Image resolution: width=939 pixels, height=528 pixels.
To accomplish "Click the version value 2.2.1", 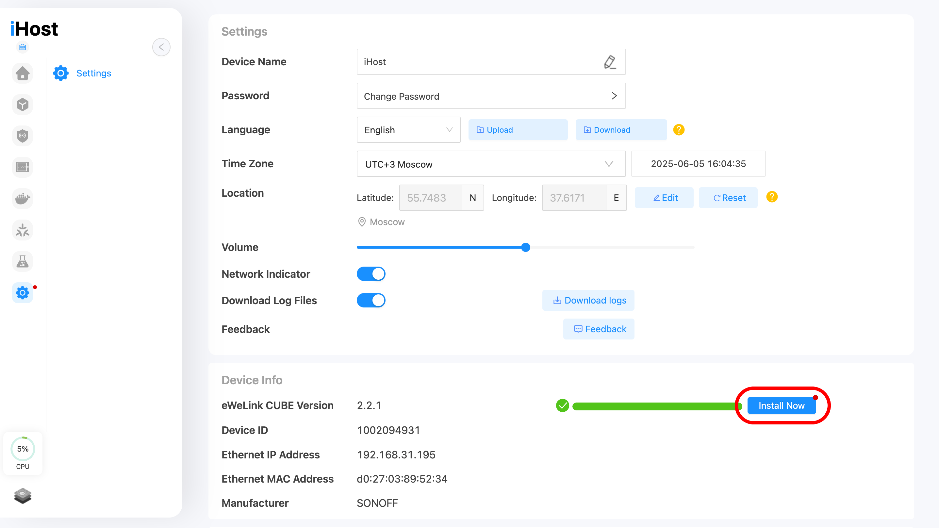I will pos(369,406).
